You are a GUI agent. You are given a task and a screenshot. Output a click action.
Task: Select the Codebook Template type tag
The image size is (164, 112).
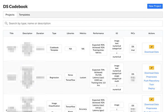[54, 49]
